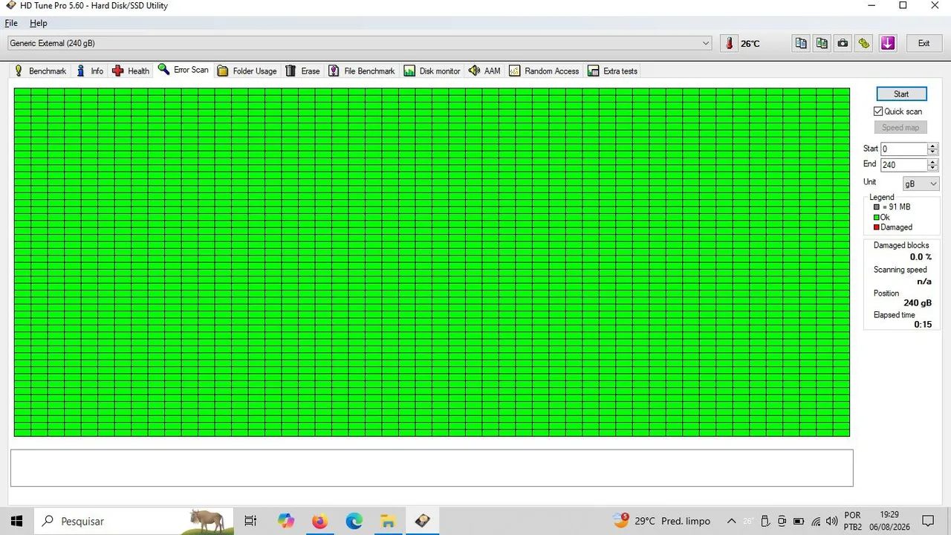
Task: Switch to the Info tab
Action: [x=90, y=71]
